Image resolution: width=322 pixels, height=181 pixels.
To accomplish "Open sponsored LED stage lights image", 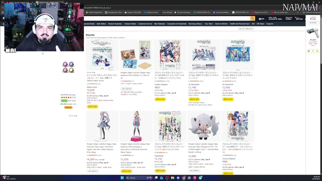I will 68,67.
